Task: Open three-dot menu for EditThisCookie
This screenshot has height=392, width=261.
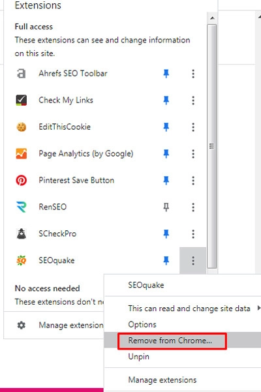Action: (x=193, y=127)
